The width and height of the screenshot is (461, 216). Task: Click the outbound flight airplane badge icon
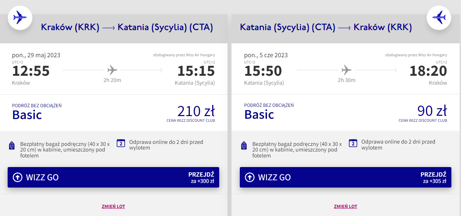click(20, 17)
